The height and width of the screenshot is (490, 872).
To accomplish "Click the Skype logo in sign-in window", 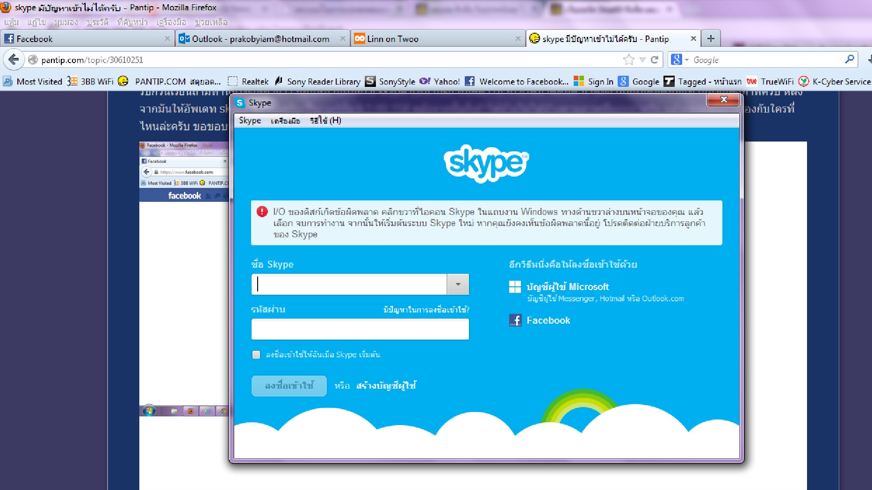I will (x=486, y=163).
